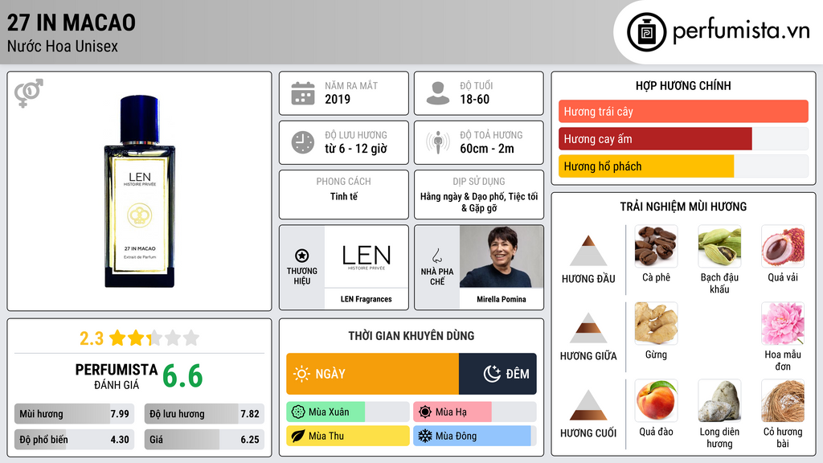Click the person icon beside Độ tuổi
Screen dimensions: 823x463
pos(438,93)
